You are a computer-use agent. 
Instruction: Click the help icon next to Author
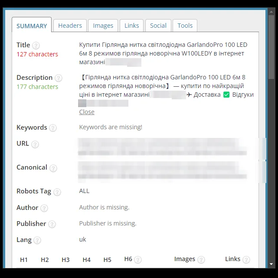click(44, 208)
